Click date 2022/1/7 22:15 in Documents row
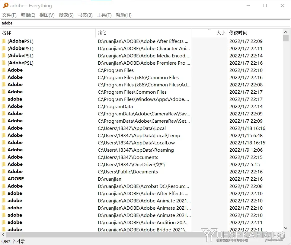291x245 pixels. pos(246,157)
